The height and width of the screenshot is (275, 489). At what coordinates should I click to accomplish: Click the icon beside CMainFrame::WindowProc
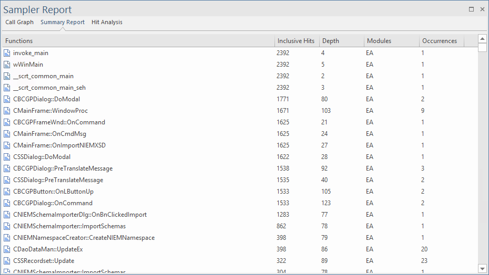7,111
